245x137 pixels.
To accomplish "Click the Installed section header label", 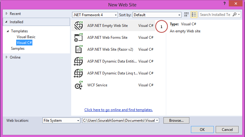I will (x=16, y=22).
